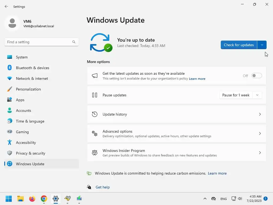The height and width of the screenshot is (205, 273).
Task: Click the Gaming controller icon
Action: click(x=10, y=132)
